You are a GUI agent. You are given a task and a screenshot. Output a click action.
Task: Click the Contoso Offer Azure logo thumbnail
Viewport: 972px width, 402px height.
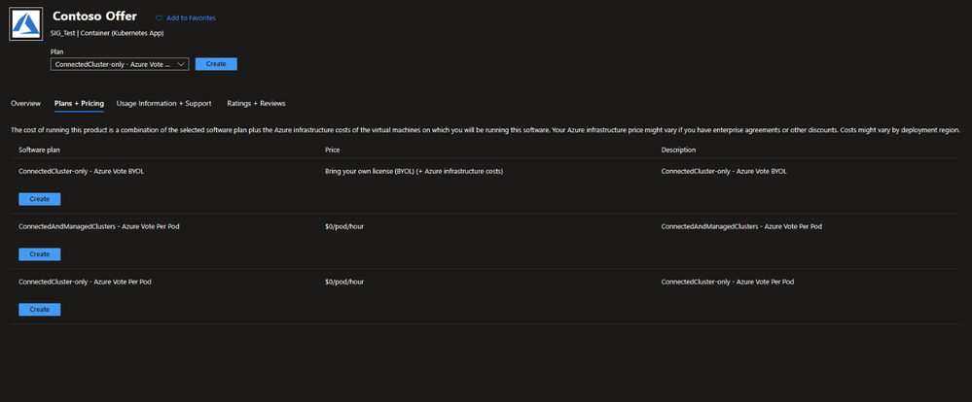pyautogui.click(x=25, y=23)
